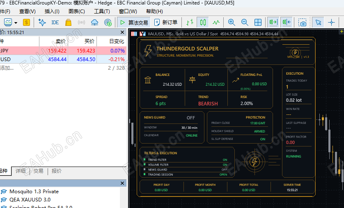The height and width of the screenshot is (208, 344).
Task: Open the Market shopping bag icon
Action: click(x=69, y=22)
